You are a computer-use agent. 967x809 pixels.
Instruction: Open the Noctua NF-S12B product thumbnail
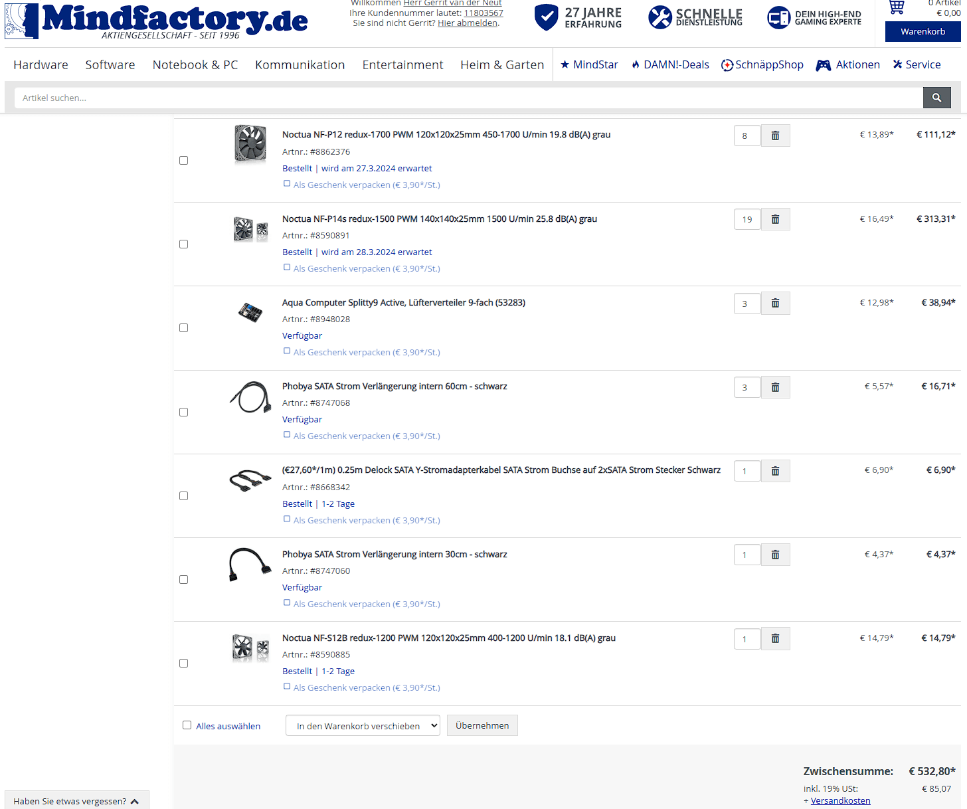250,648
